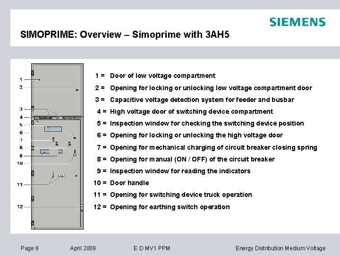Click diagram callout number 9

click(x=21, y=156)
